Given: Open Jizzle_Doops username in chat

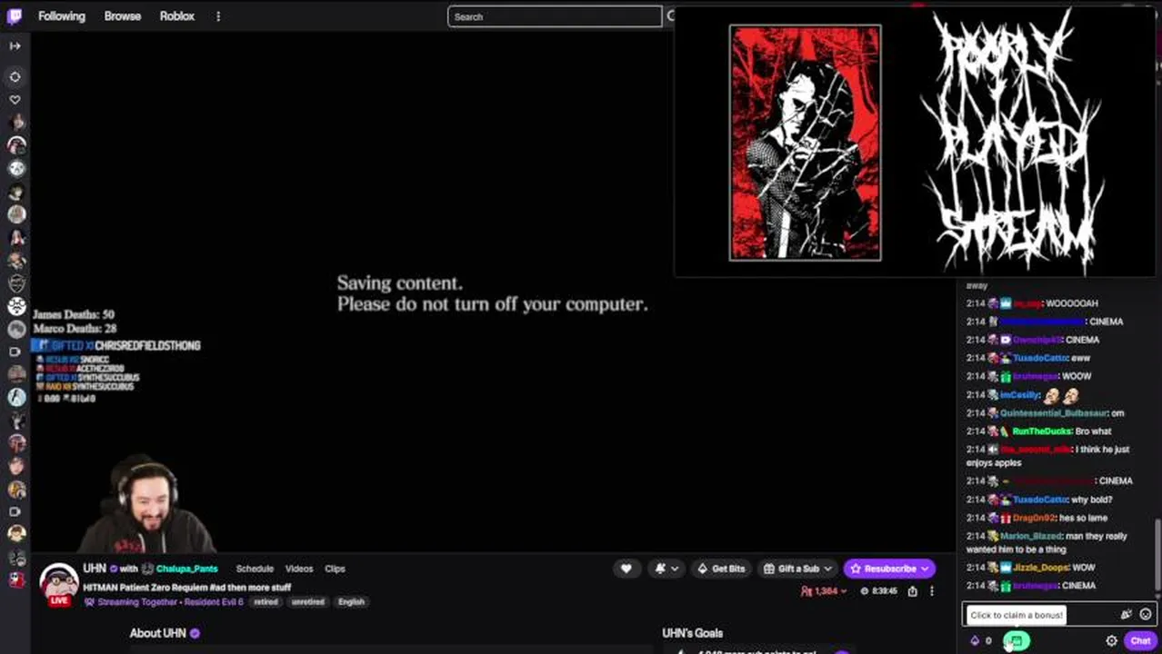Looking at the screenshot, I should pyautogui.click(x=1041, y=568).
